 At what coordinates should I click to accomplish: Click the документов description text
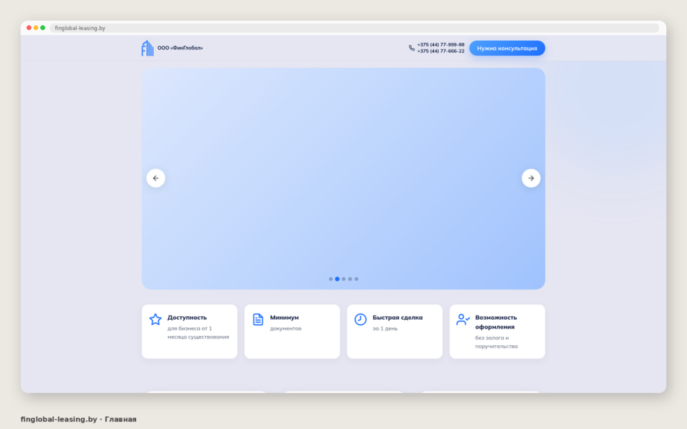coord(286,328)
